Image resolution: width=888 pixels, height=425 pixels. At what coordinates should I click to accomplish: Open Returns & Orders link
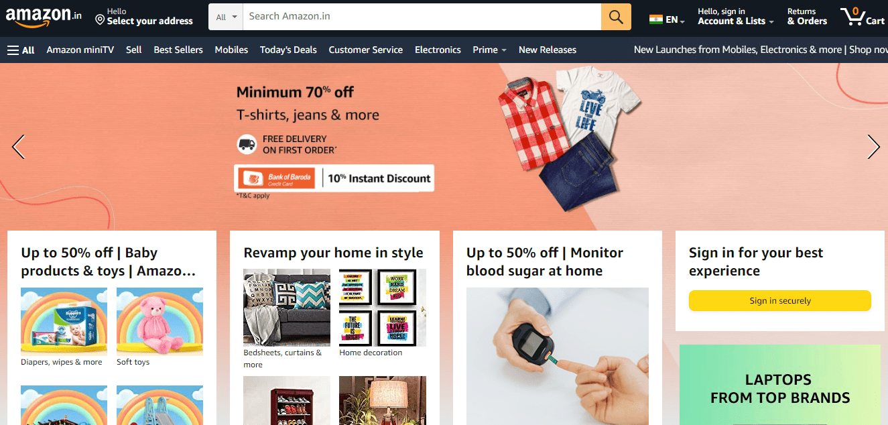807,17
